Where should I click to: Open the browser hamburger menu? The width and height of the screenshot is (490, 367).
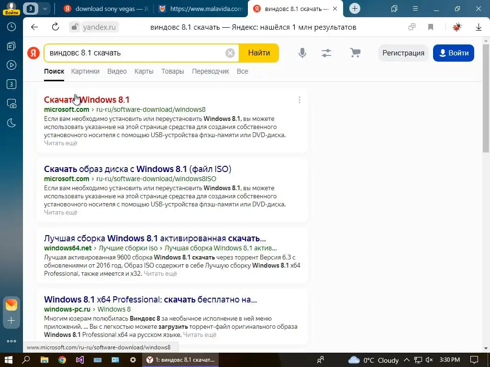coord(415,9)
